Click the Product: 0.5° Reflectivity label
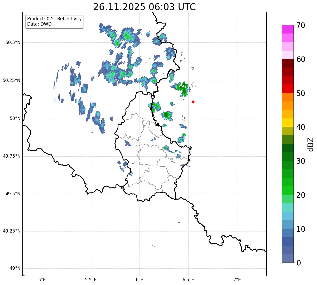317x285 pixels. click(x=54, y=19)
